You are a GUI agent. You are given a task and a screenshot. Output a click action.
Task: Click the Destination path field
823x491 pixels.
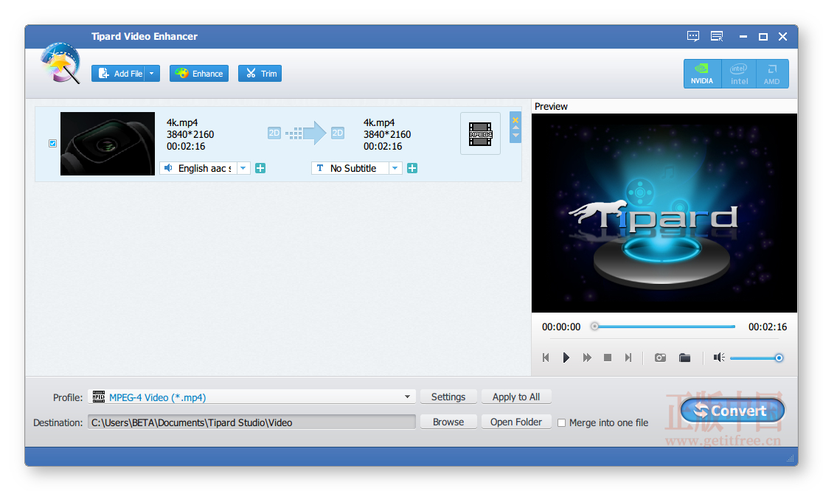pos(252,422)
